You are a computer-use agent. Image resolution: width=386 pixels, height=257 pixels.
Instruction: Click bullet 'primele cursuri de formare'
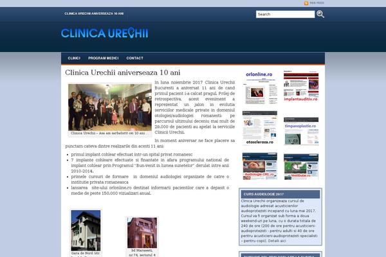pyautogui.click(x=150, y=179)
